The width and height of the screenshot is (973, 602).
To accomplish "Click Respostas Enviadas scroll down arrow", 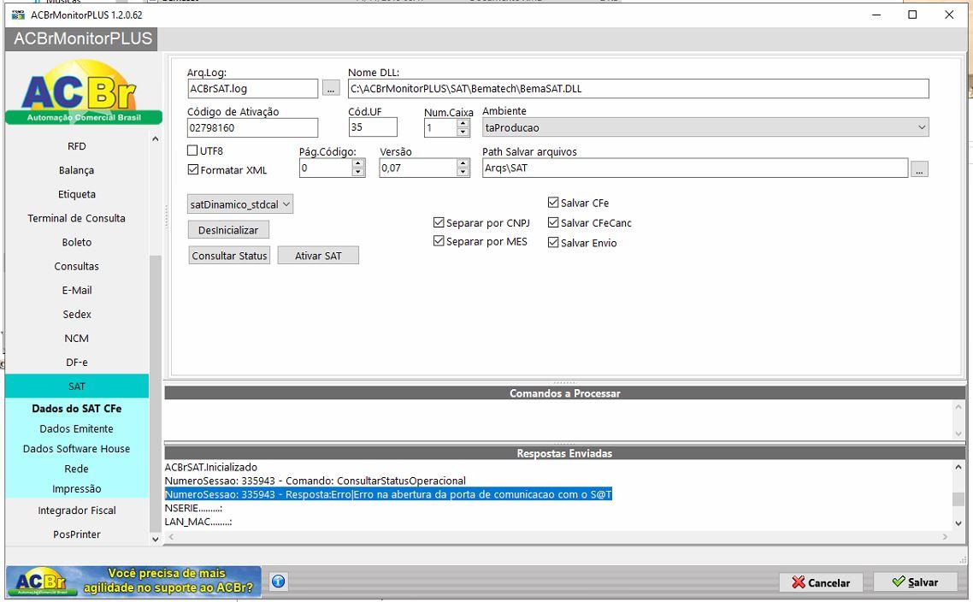I will [x=958, y=524].
